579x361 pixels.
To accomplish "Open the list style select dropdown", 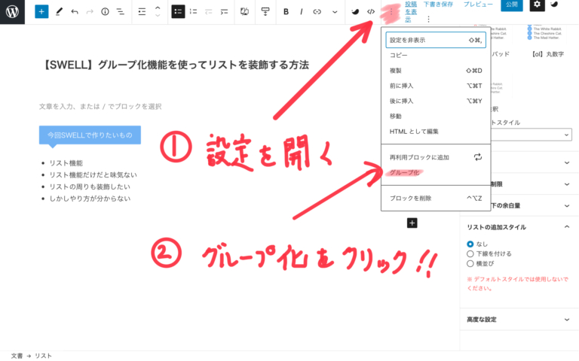I will (x=532, y=135).
